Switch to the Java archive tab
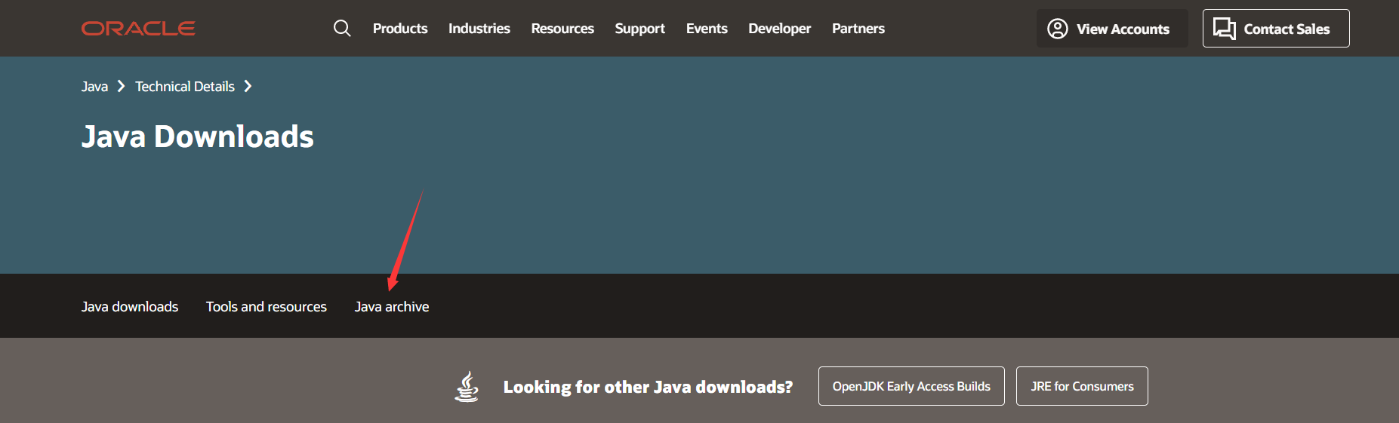Viewport: 1399px width, 423px height. click(392, 307)
